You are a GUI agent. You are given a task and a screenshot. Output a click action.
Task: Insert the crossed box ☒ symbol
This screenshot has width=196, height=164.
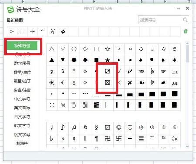(x=108, y=82)
